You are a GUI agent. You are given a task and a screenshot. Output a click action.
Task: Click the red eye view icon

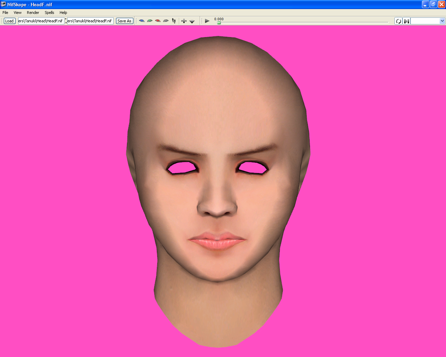click(x=158, y=21)
